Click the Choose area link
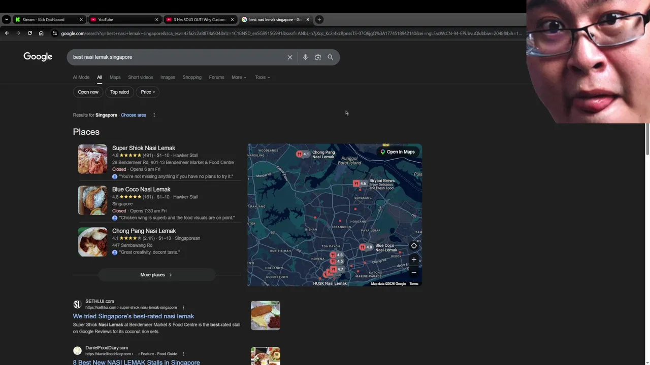This screenshot has height=365, width=650. 134,115
